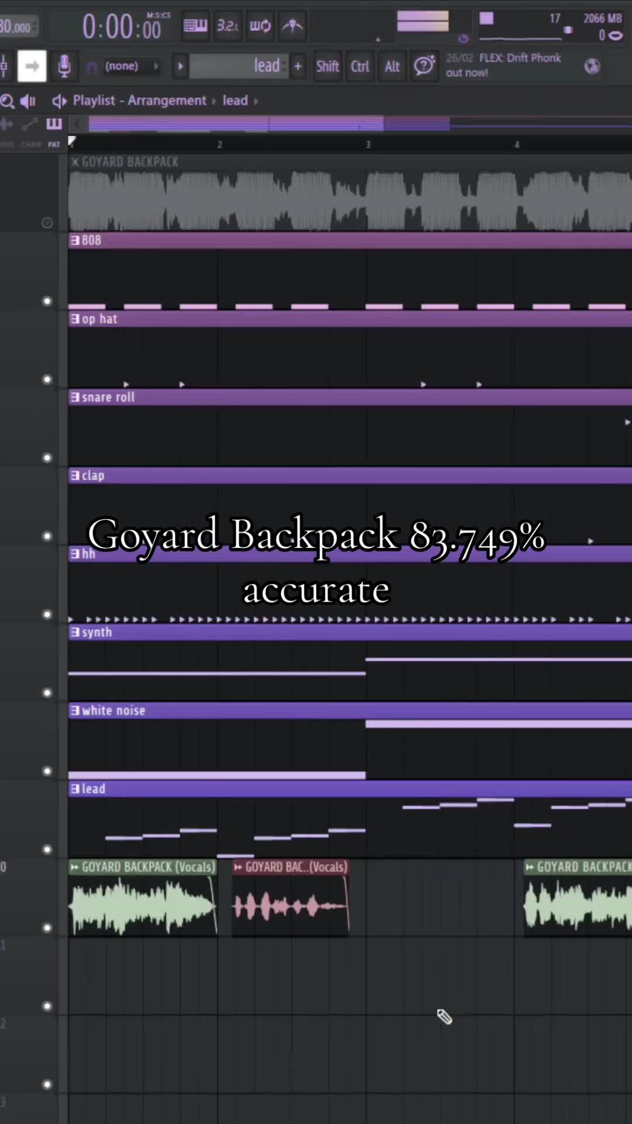Click scroll-left arrow of playlist scrollbar
This screenshot has height=1124, width=632.
tap(77, 124)
